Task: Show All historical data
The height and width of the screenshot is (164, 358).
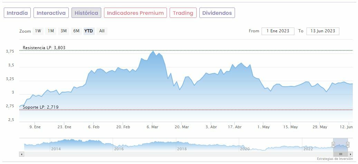Action: (102, 31)
